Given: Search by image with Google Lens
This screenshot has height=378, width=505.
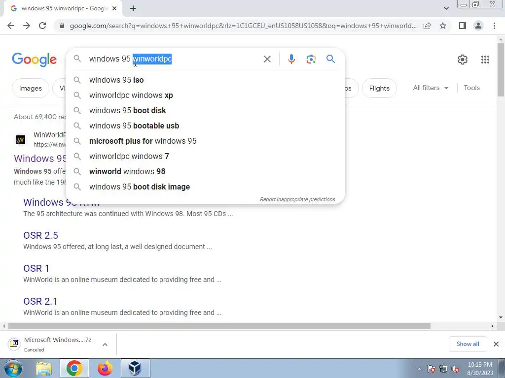Looking at the screenshot, I should [311, 59].
